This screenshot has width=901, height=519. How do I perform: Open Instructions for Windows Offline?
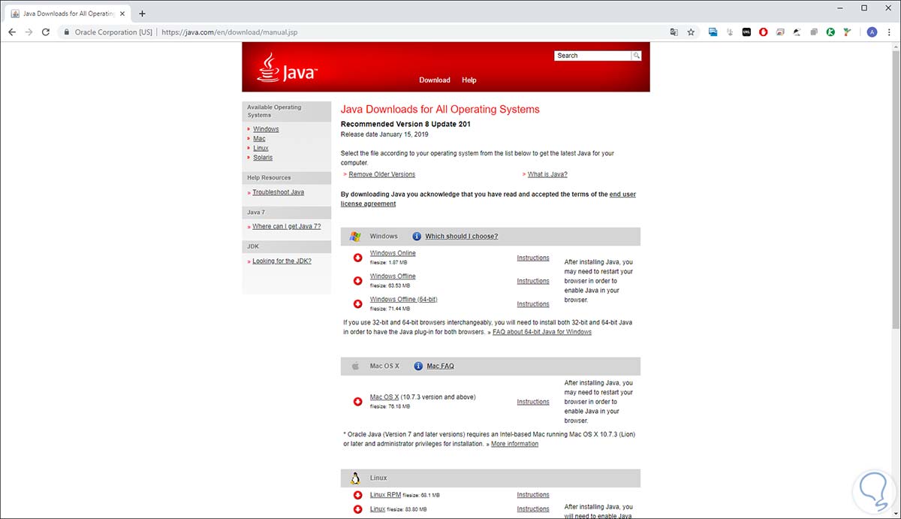coord(533,281)
